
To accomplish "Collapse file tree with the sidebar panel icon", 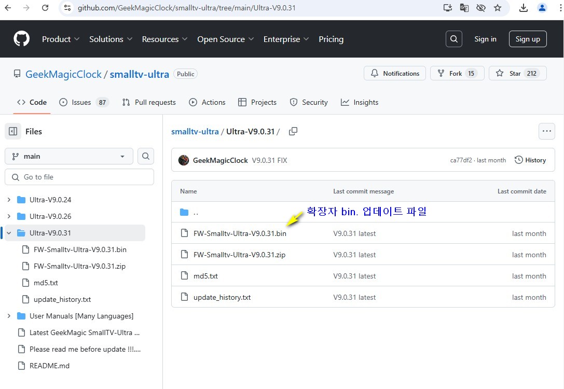I will [x=13, y=131].
